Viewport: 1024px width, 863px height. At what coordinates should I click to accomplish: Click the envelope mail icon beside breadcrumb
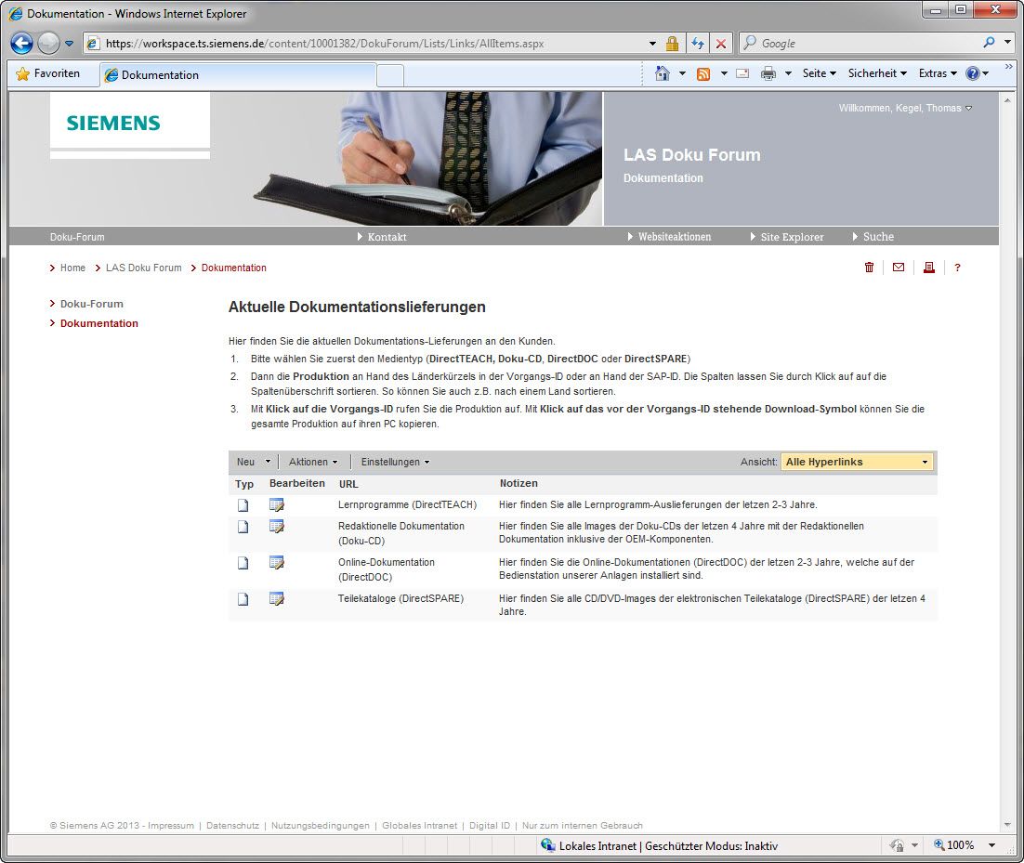tap(898, 268)
